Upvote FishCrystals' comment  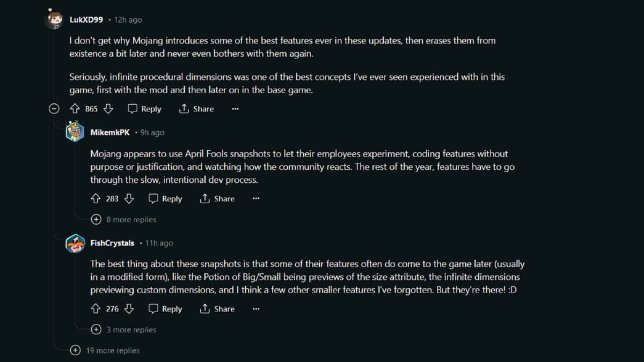(96, 309)
